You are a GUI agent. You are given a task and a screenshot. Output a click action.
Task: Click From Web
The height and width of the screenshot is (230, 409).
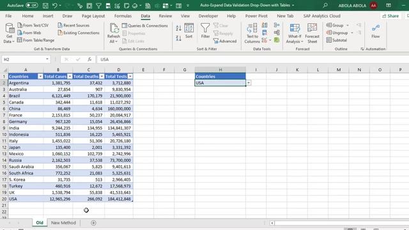(29, 33)
